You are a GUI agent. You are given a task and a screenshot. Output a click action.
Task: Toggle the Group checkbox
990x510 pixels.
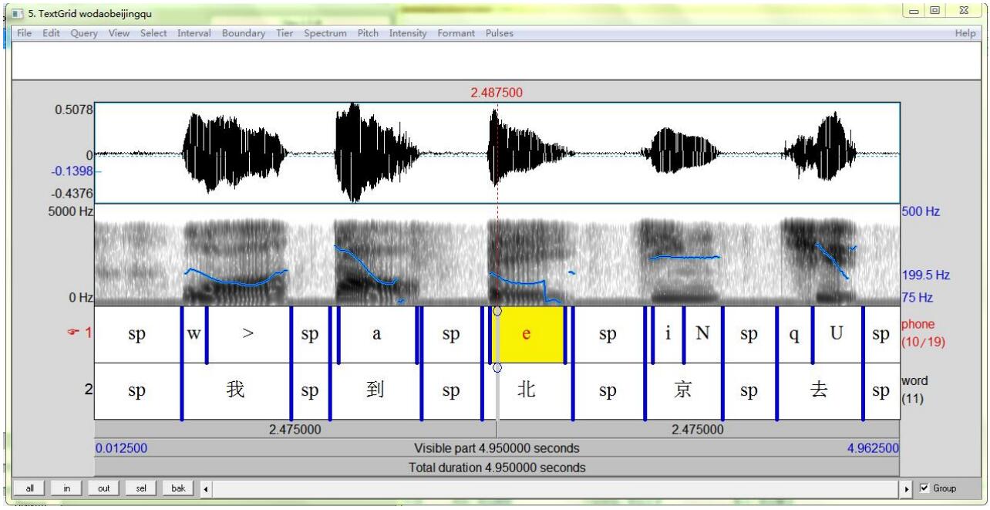coord(925,488)
